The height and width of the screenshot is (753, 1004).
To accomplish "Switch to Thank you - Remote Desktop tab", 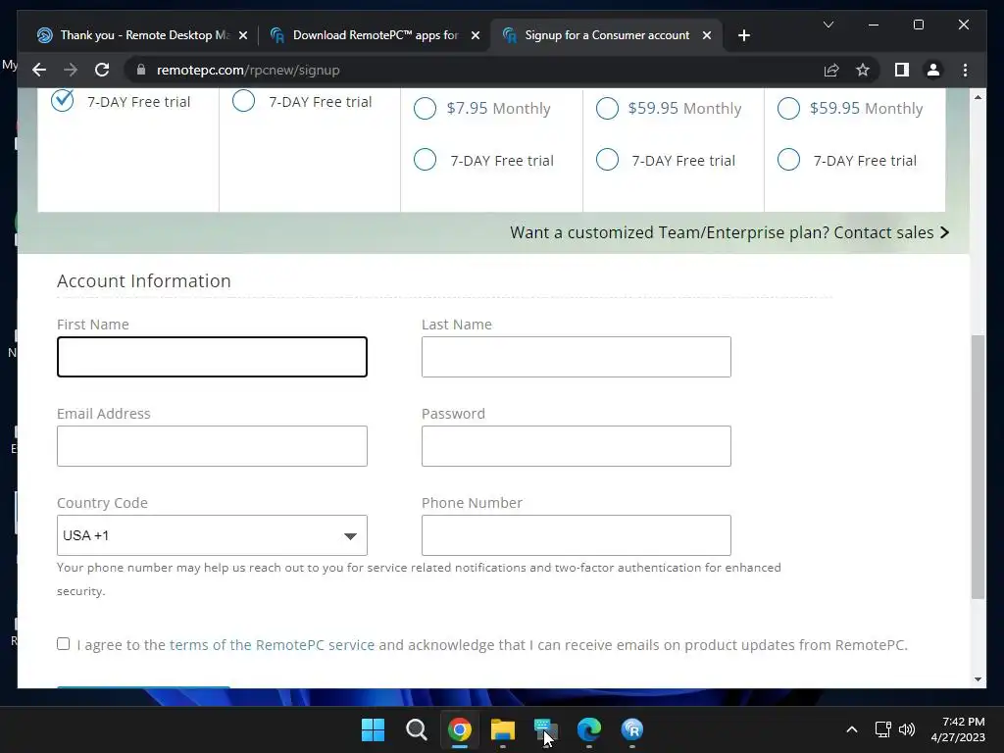I will pyautogui.click(x=141, y=35).
